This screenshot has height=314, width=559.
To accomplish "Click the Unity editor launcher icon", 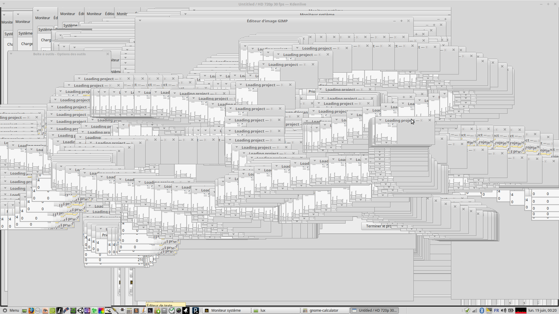I will 80,311.
